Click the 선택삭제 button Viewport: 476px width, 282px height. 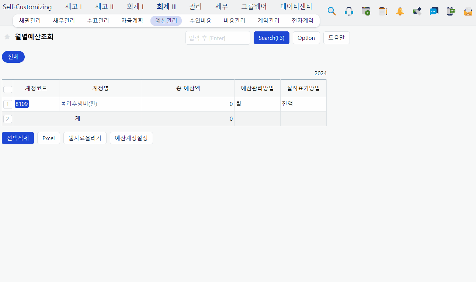coord(18,138)
